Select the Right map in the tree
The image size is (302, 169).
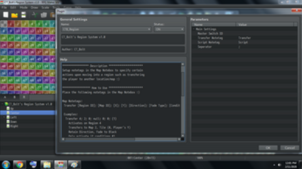click(x=14, y=126)
